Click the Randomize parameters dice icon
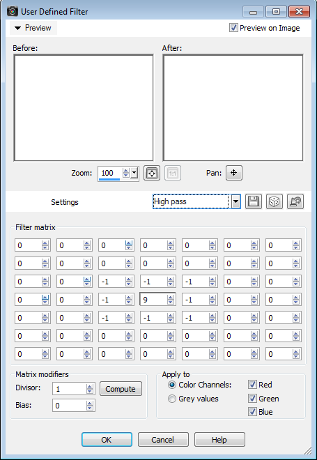The width and height of the screenshot is (317, 460). click(275, 201)
